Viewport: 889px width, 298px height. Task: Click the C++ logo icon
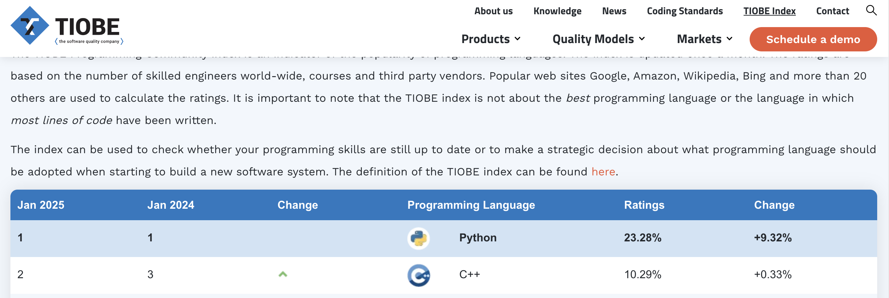(418, 275)
